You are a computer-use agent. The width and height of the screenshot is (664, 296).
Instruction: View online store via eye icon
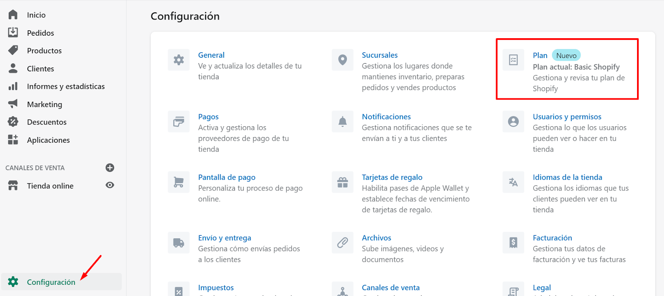(x=110, y=185)
